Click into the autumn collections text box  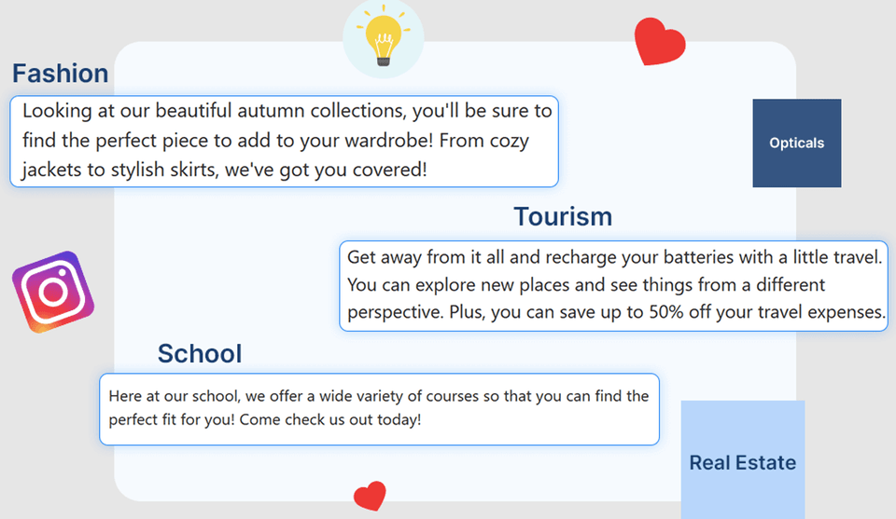point(284,142)
